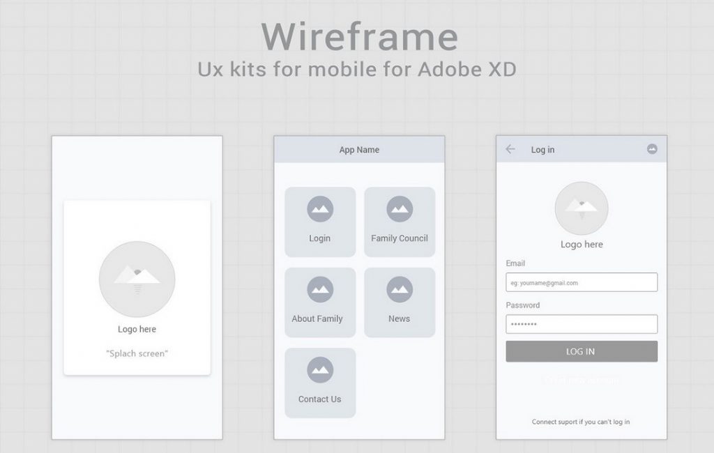Click the Email input field

(x=582, y=282)
